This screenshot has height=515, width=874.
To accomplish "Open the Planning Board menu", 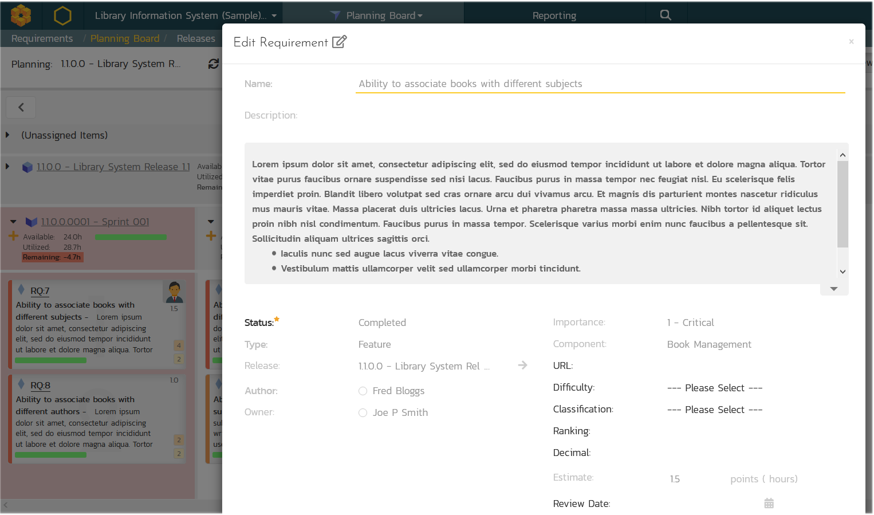I will (380, 15).
